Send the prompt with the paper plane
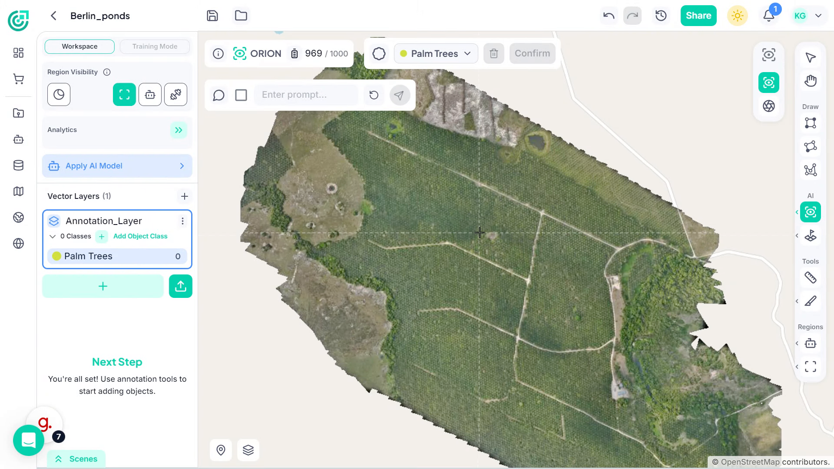This screenshot has height=469, width=834. (x=400, y=95)
